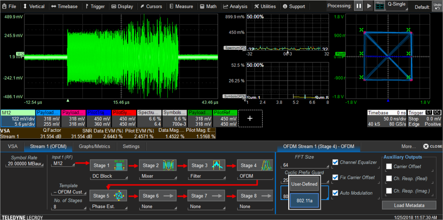Close the OFDM settings dialog
The image size is (443, 220).
click(x=433, y=146)
